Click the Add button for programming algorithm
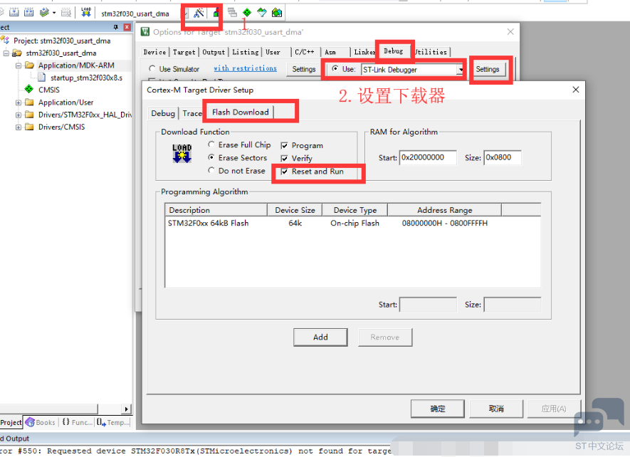 tap(320, 337)
